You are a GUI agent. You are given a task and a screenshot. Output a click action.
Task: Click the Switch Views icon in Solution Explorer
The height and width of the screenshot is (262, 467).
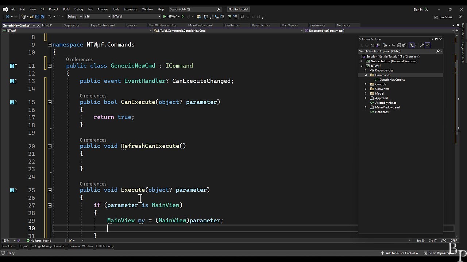(x=378, y=45)
